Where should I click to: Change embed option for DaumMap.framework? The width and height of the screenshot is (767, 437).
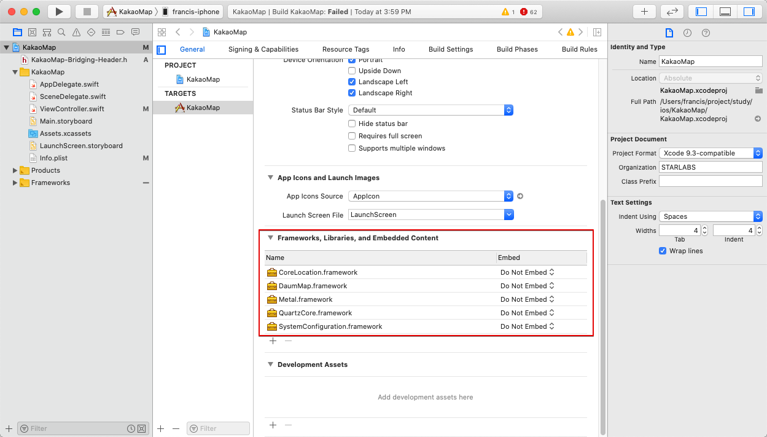click(528, 286)
